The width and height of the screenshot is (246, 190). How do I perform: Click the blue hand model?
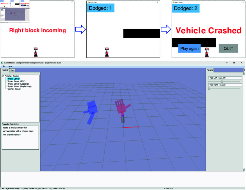point(91,112)
